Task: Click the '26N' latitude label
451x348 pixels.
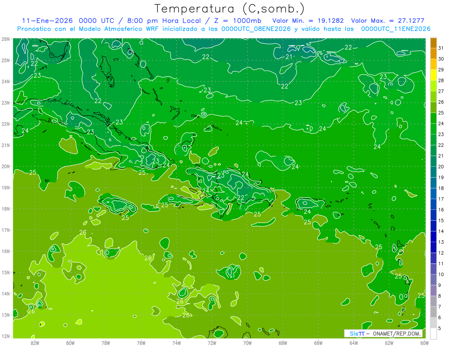Action: pyautogui.click(x=6, y=39)
